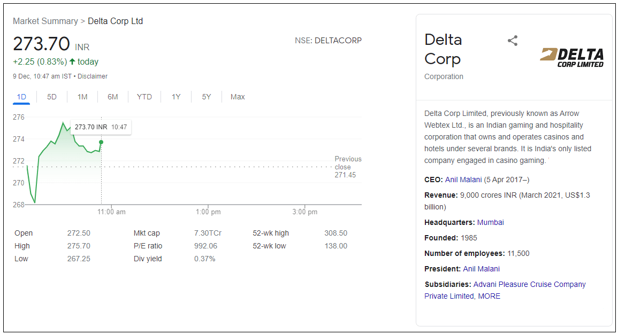
Task: Click the Mkt cap value 7.30TCr
Action: coord(208,233)
